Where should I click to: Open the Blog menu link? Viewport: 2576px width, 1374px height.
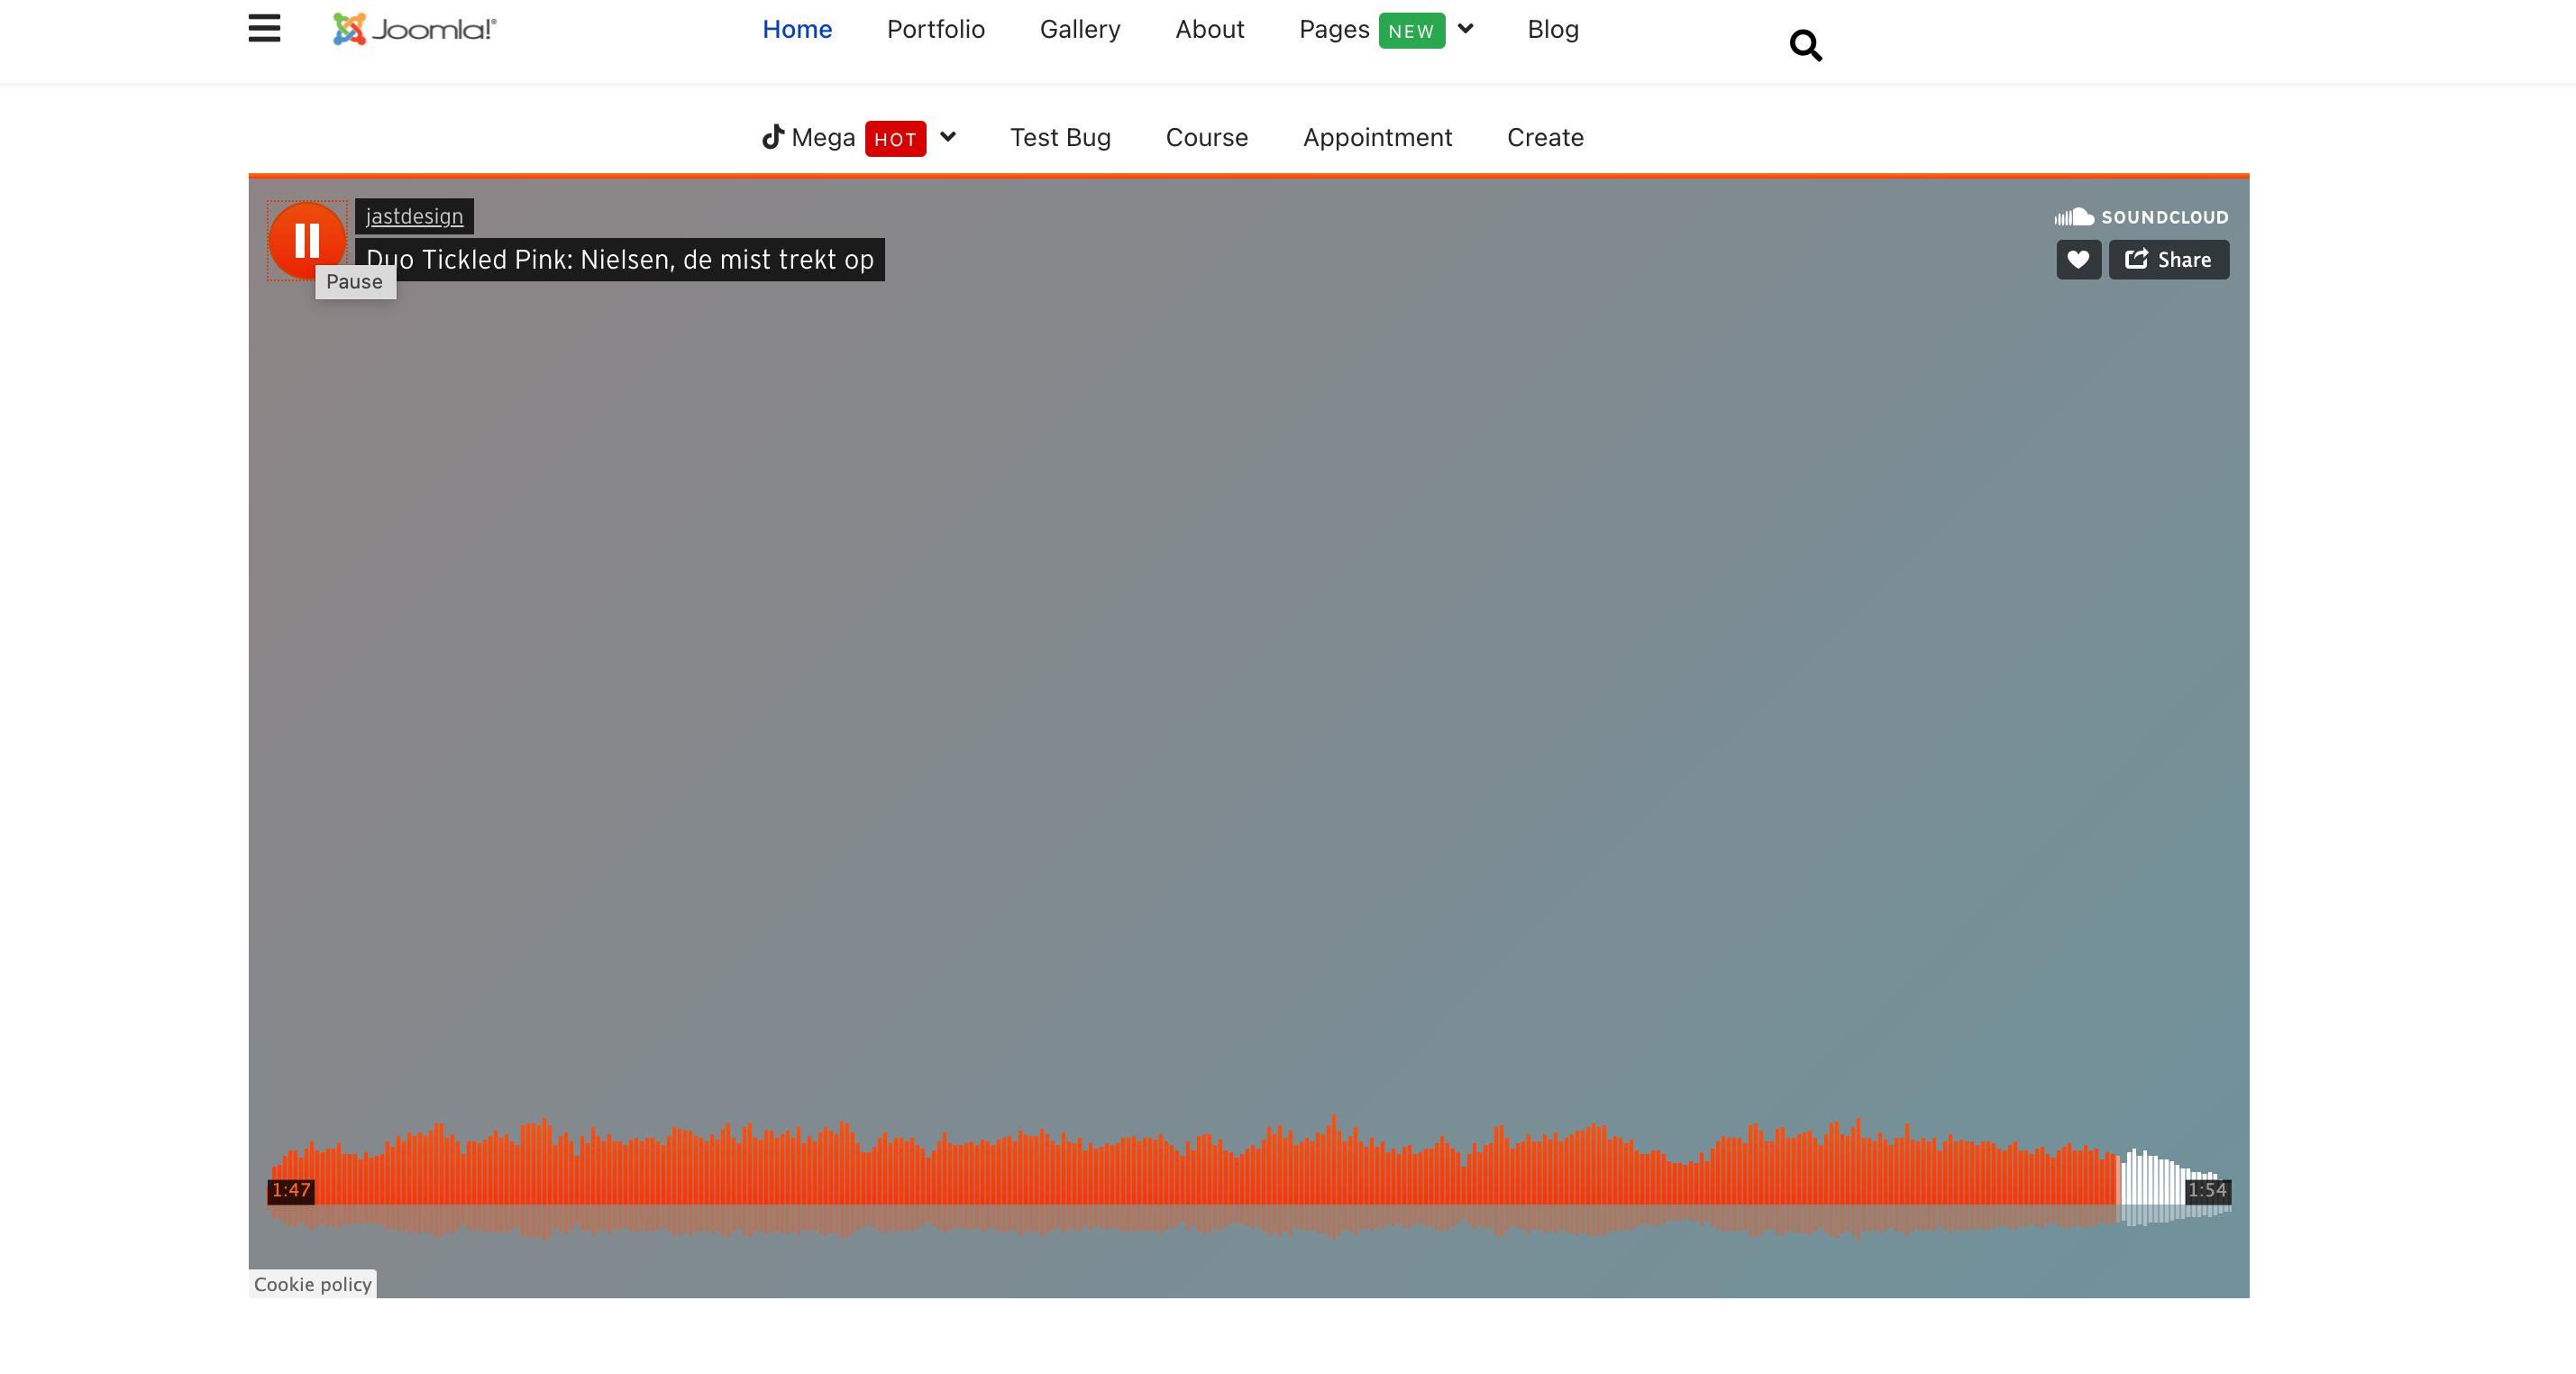1552,29
